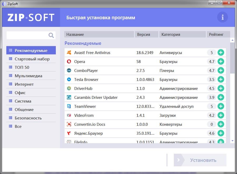
Task: Click the list scrollbar thumb
Action: click(x=233, y=58)
